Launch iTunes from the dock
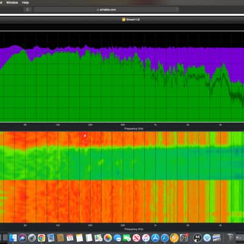 tap(146, 238)
